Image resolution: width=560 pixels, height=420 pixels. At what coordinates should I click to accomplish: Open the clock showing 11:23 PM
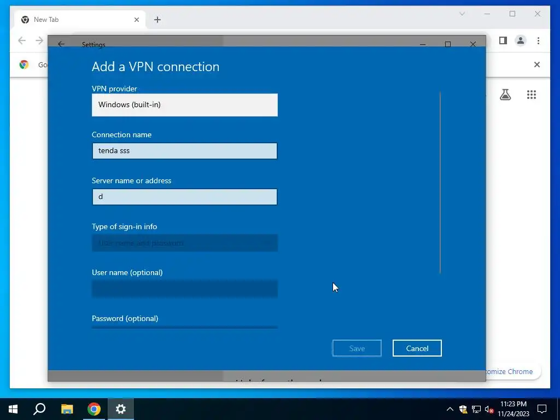point(514,409)
